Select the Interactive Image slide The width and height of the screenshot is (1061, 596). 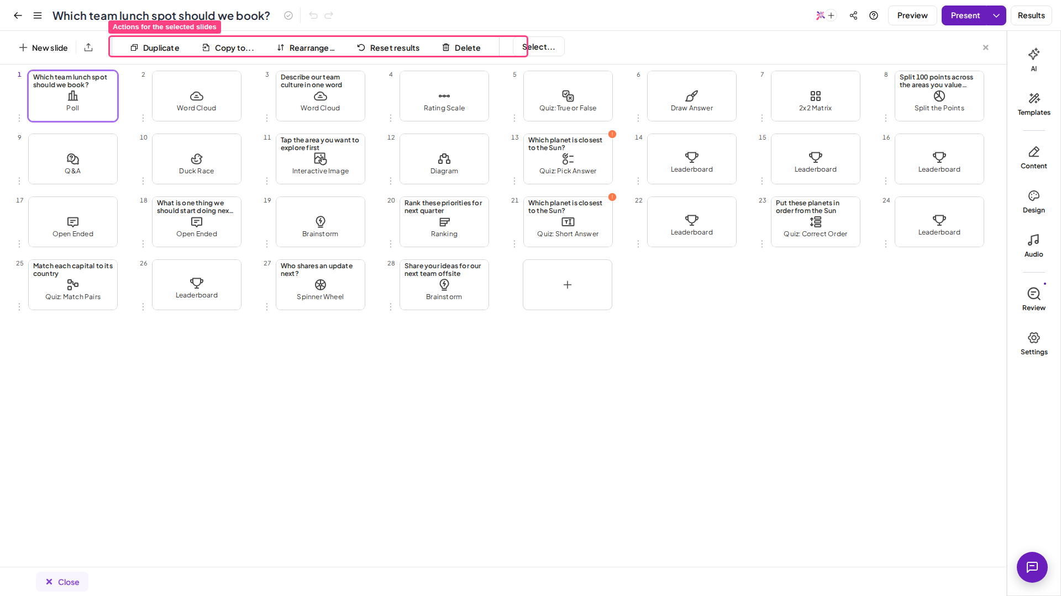321,159
